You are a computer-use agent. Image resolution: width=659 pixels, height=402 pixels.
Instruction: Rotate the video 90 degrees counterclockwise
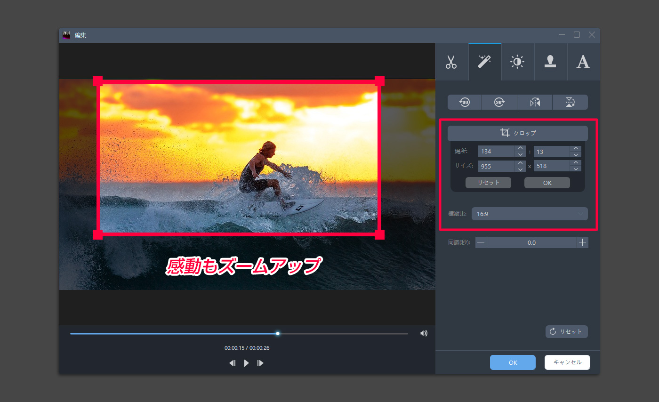[x=464, y=102]
